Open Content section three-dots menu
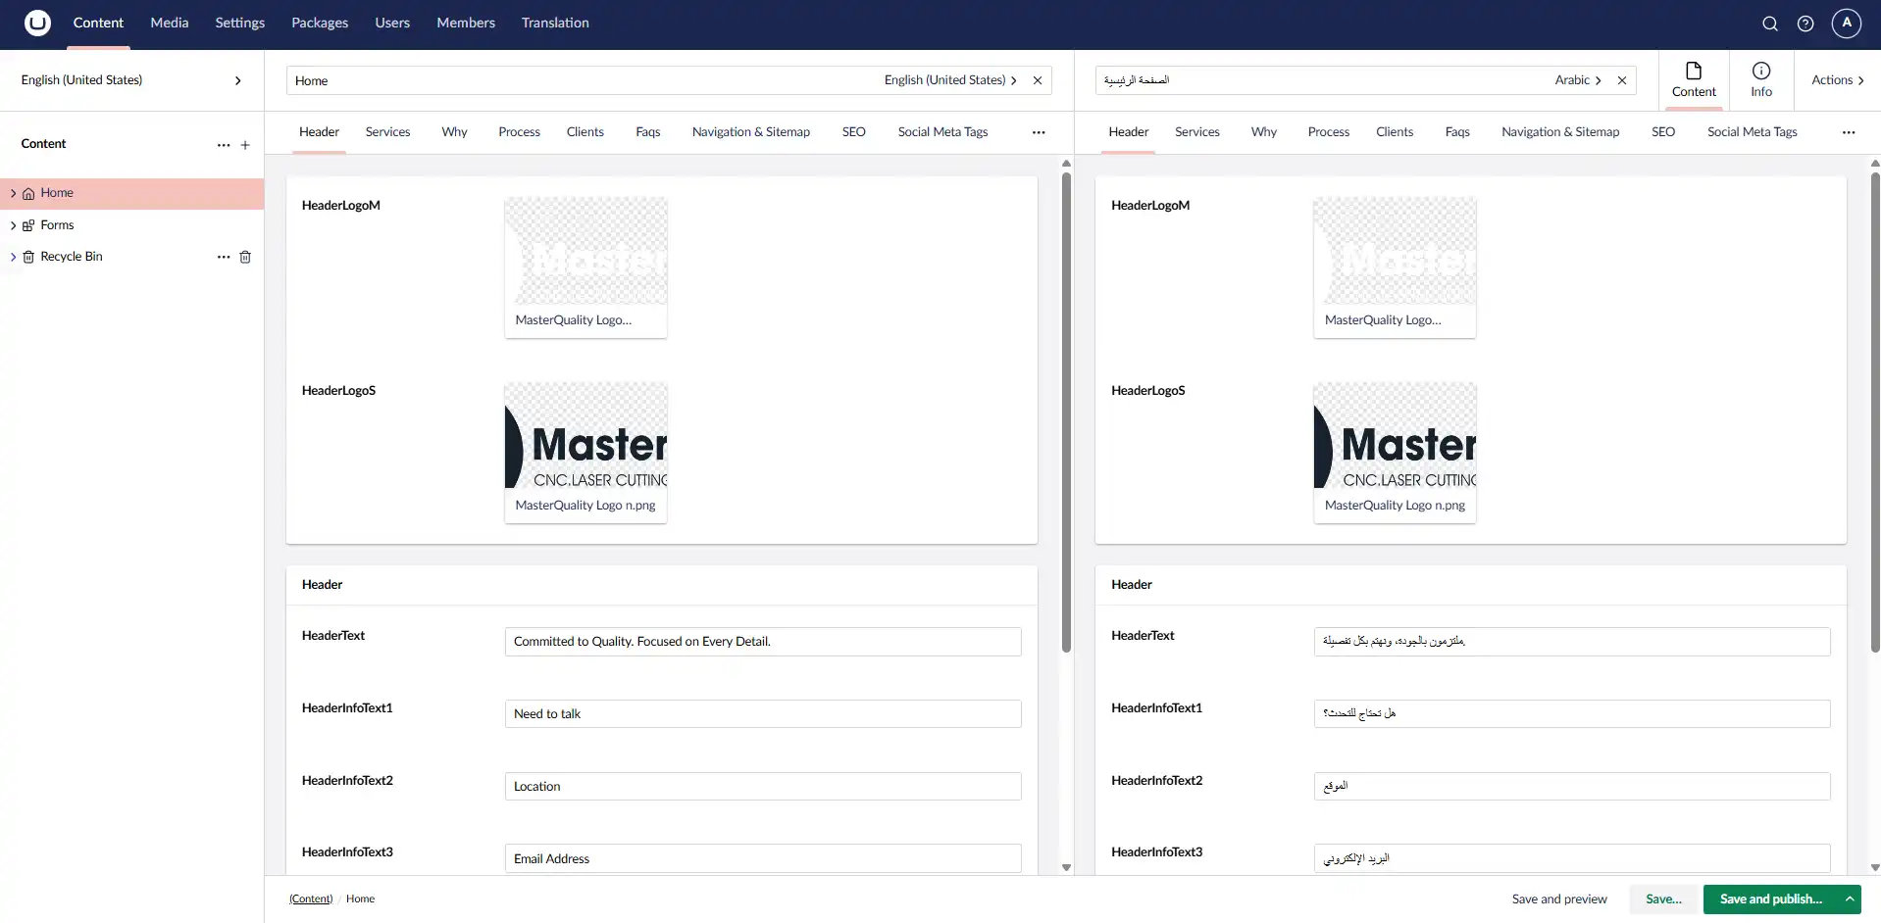The image size is (1881, 923). click(224, 145)
